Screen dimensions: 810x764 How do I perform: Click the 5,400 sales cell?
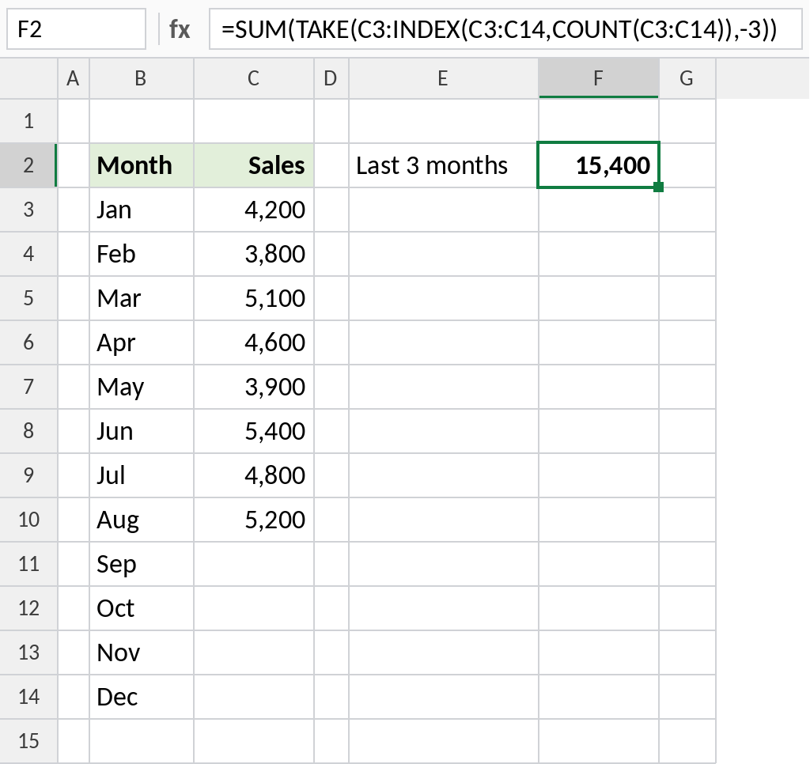pyautogui.click(x=254, y=431)
